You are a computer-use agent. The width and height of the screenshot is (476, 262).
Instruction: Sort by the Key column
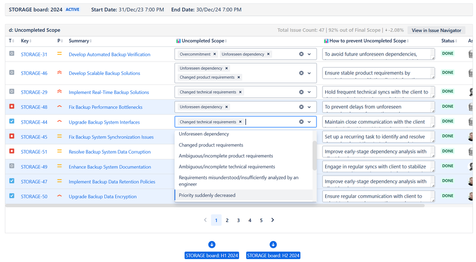pyautogui.click(x=26, y=41)
